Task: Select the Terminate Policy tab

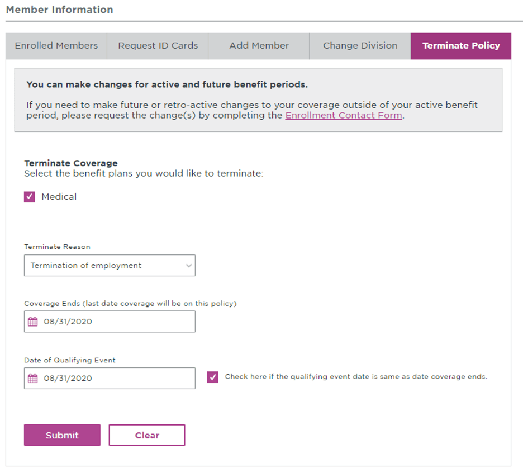Action: tap(461, 46)
